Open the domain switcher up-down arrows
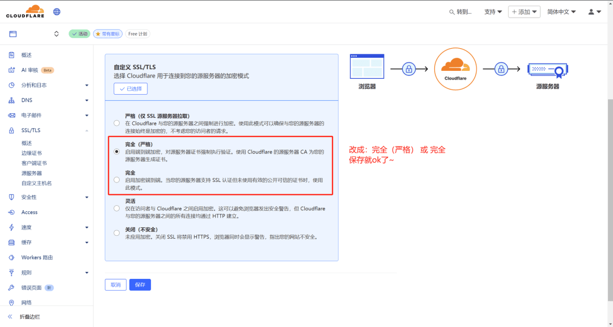 click(56, 34)
